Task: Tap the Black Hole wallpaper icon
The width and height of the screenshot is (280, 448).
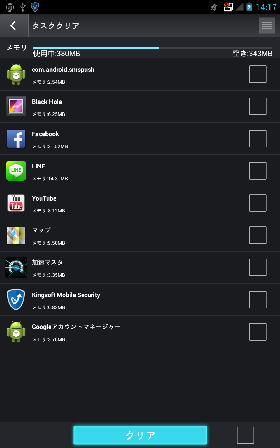Action: click(16, 106)
